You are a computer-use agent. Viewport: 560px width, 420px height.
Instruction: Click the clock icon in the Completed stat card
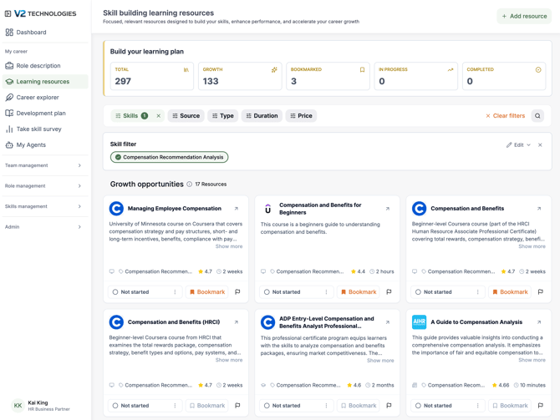tap(538, 69)
